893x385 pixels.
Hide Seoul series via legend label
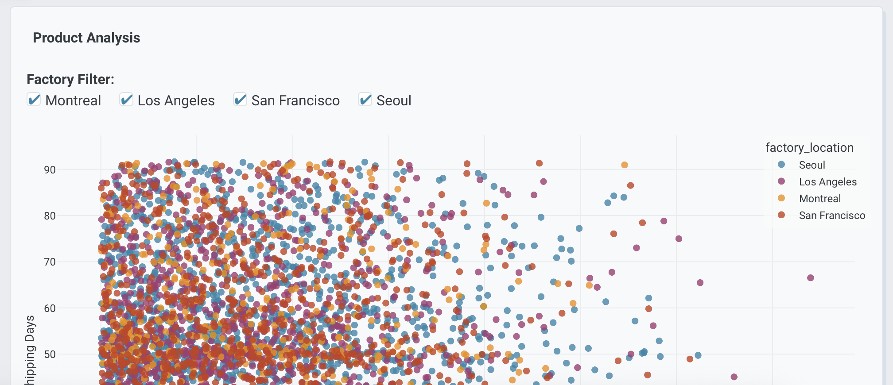coord(811,165)
